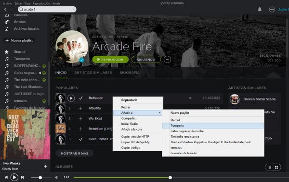The width and height of the screenshot is (289, 182).
Task: Skip to next track
Action: click(x=22, y=177)
